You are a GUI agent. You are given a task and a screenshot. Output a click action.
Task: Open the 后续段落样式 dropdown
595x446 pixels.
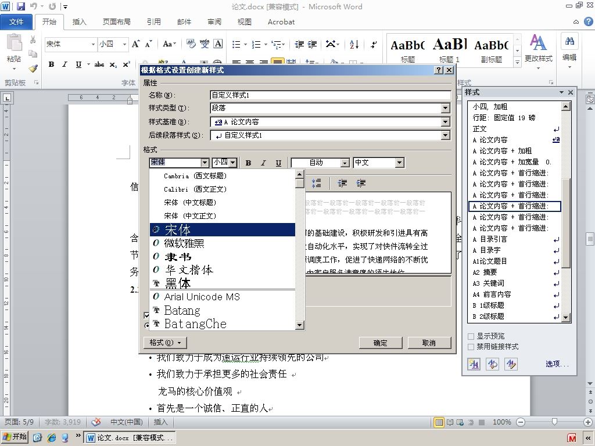pyautogui.click(x=446, y=135)
